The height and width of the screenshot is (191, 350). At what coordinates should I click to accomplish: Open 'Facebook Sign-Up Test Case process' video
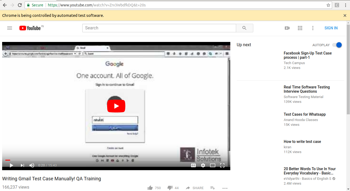308,55
